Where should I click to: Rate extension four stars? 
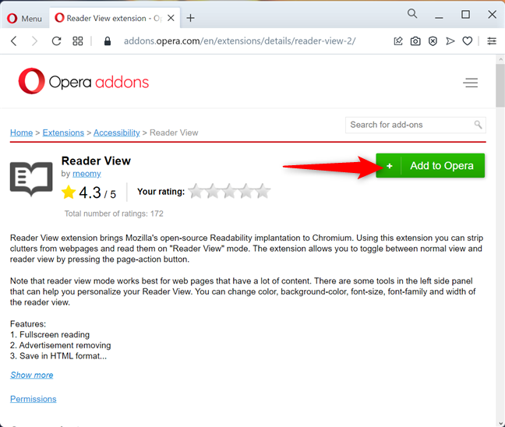tap(245, 191)
